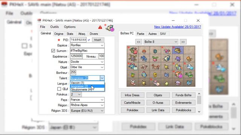Choose Isograisse (2) in the open Talent list
Viewport: 241px width, 135px height.
click(x=87, y=86)
